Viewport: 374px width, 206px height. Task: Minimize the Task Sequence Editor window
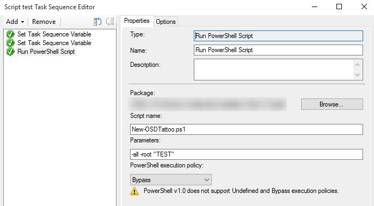[315, 7]
